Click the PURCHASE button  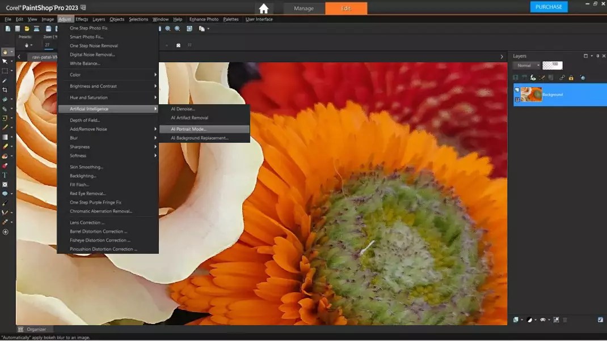548,6
